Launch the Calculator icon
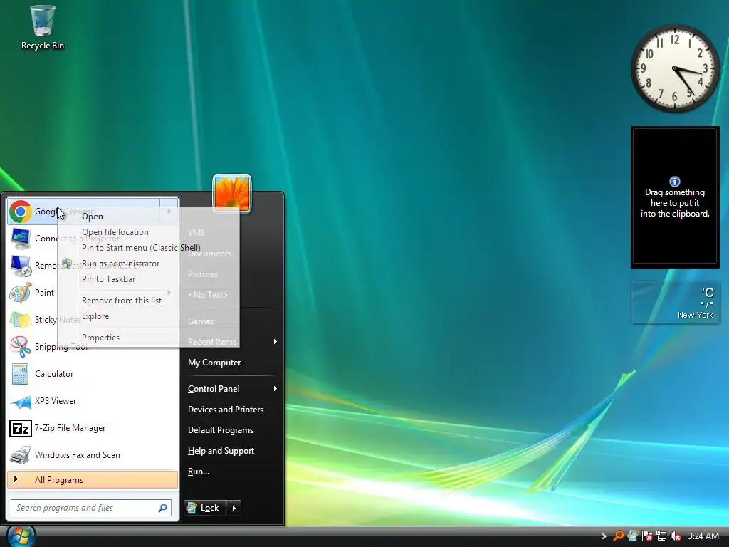Viewport: 729px width, 547px height. pyautogui.click(x=20, y=373)
